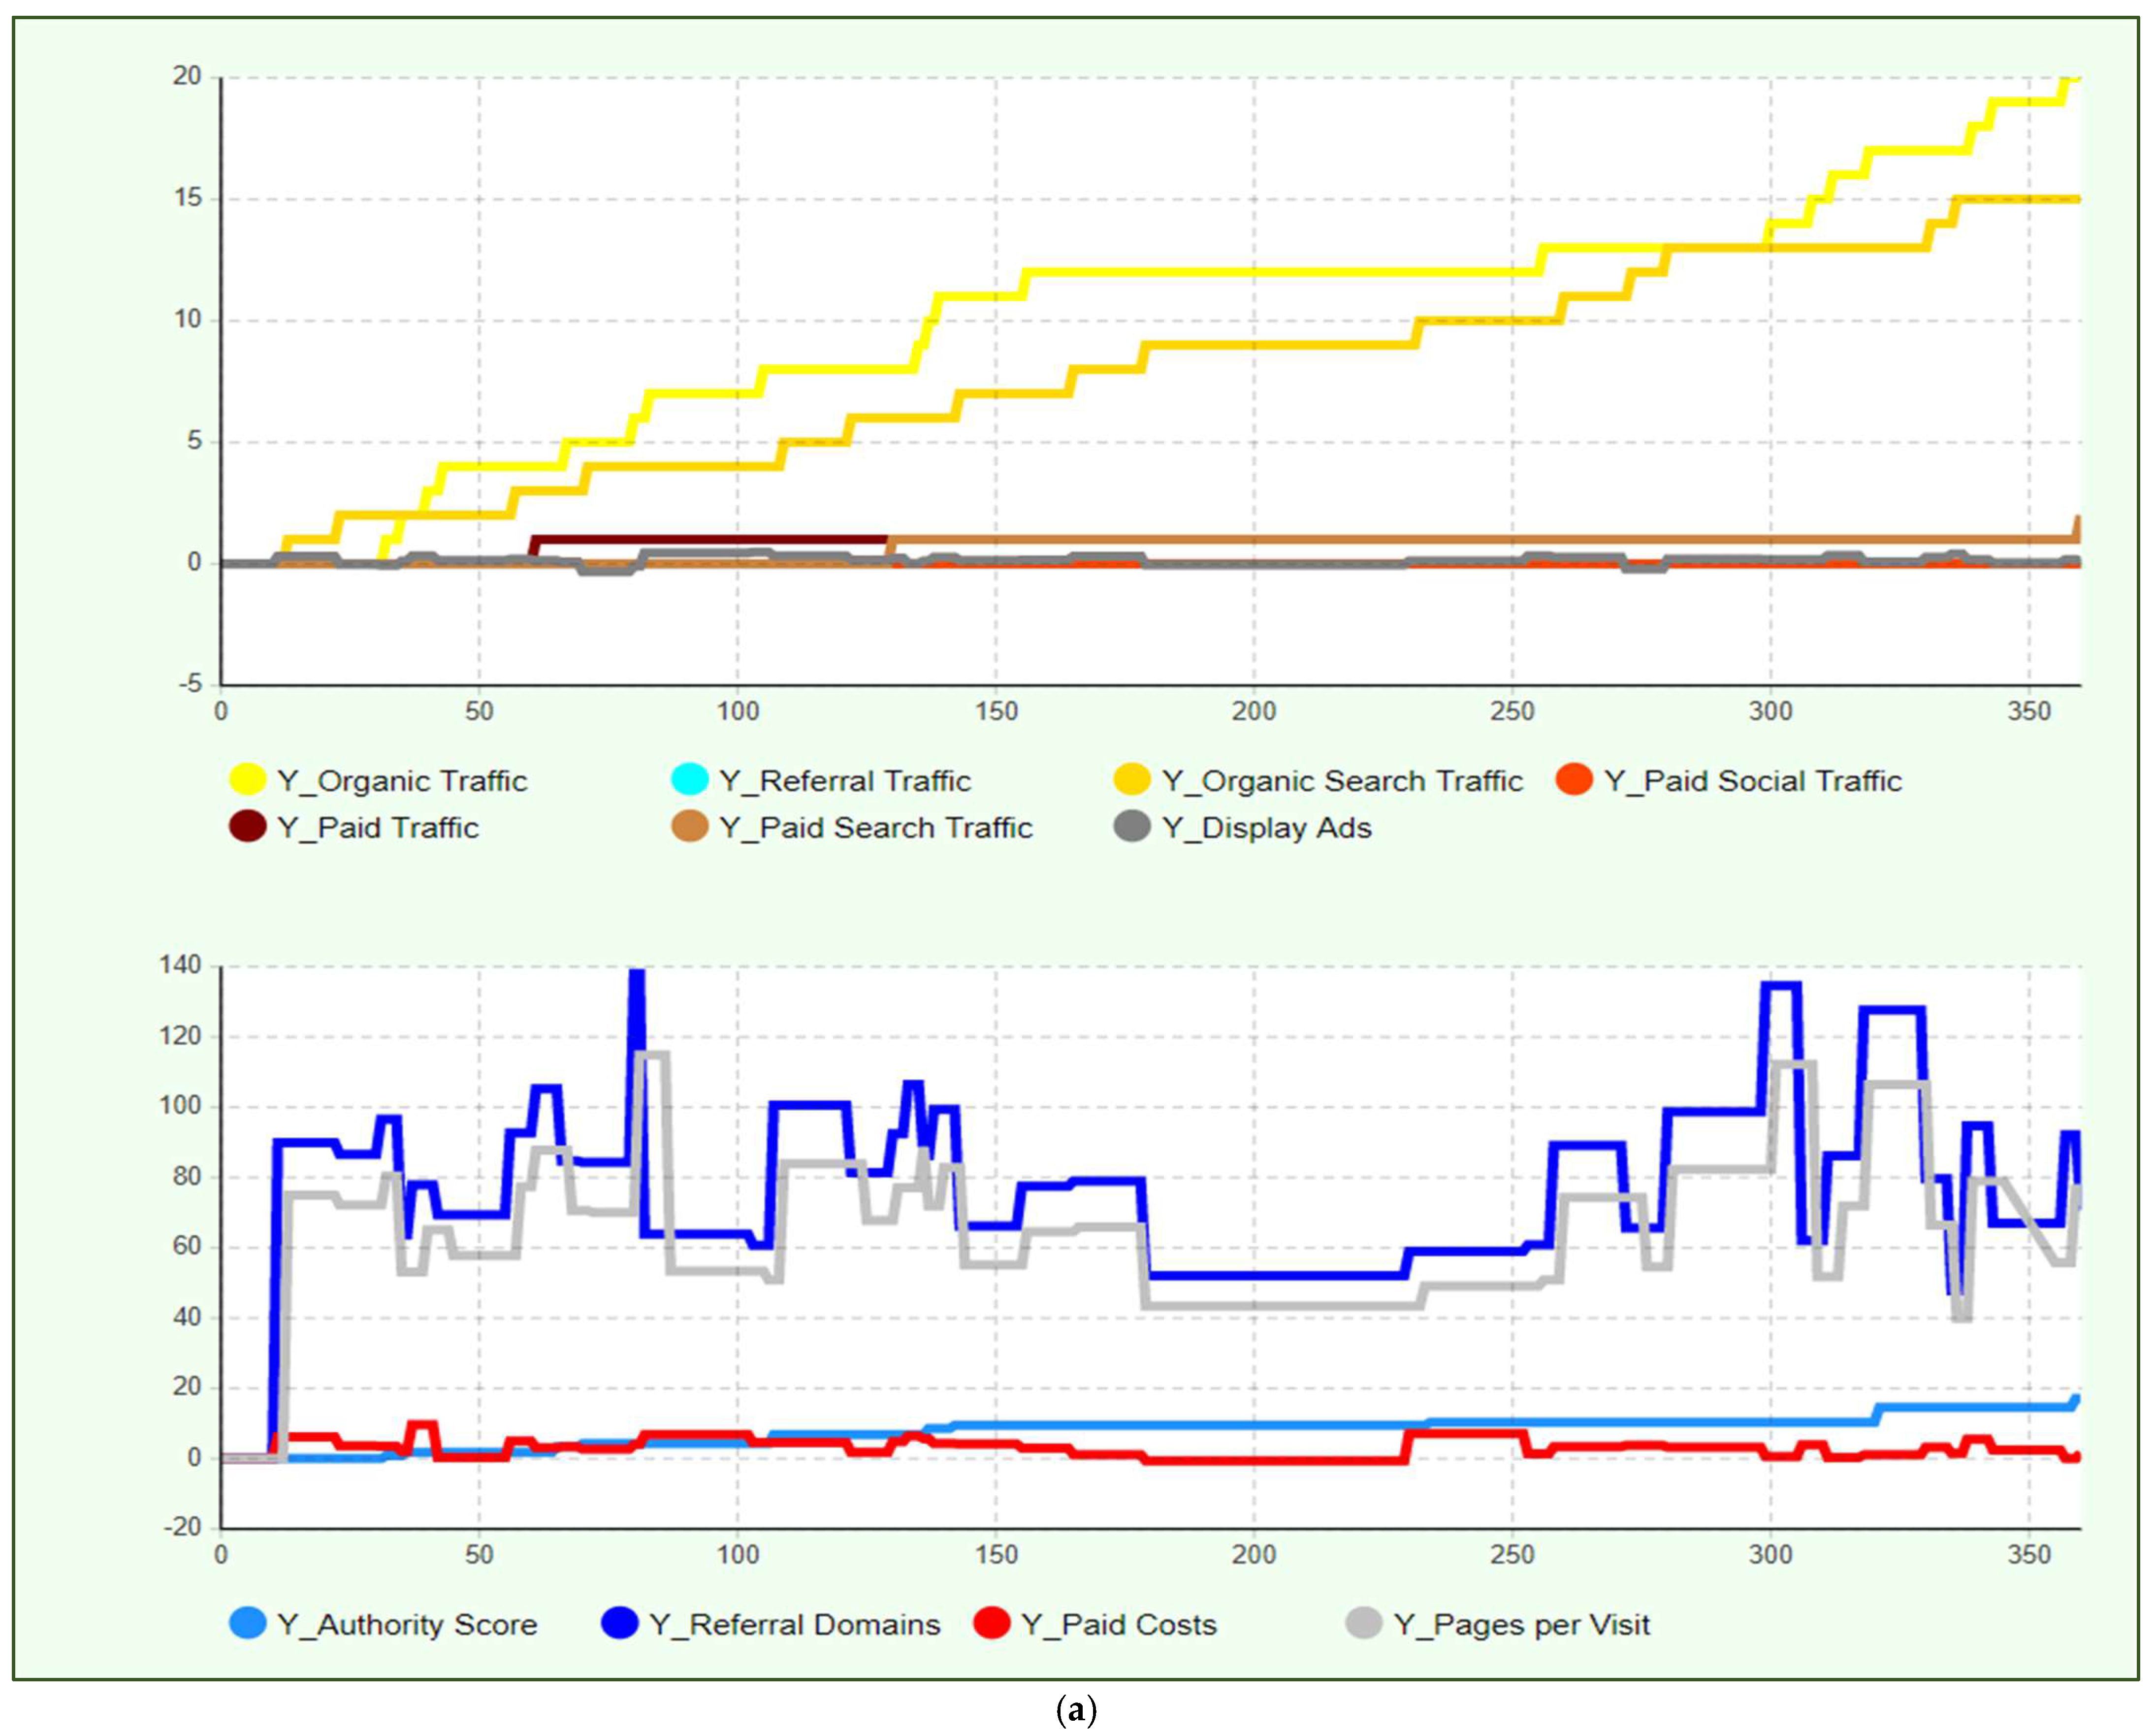The width and height of the screenshot is (2156, 1735).
Task: Click the 140 y-axis label of bottom chart
Action: click(x=180, y=965)
